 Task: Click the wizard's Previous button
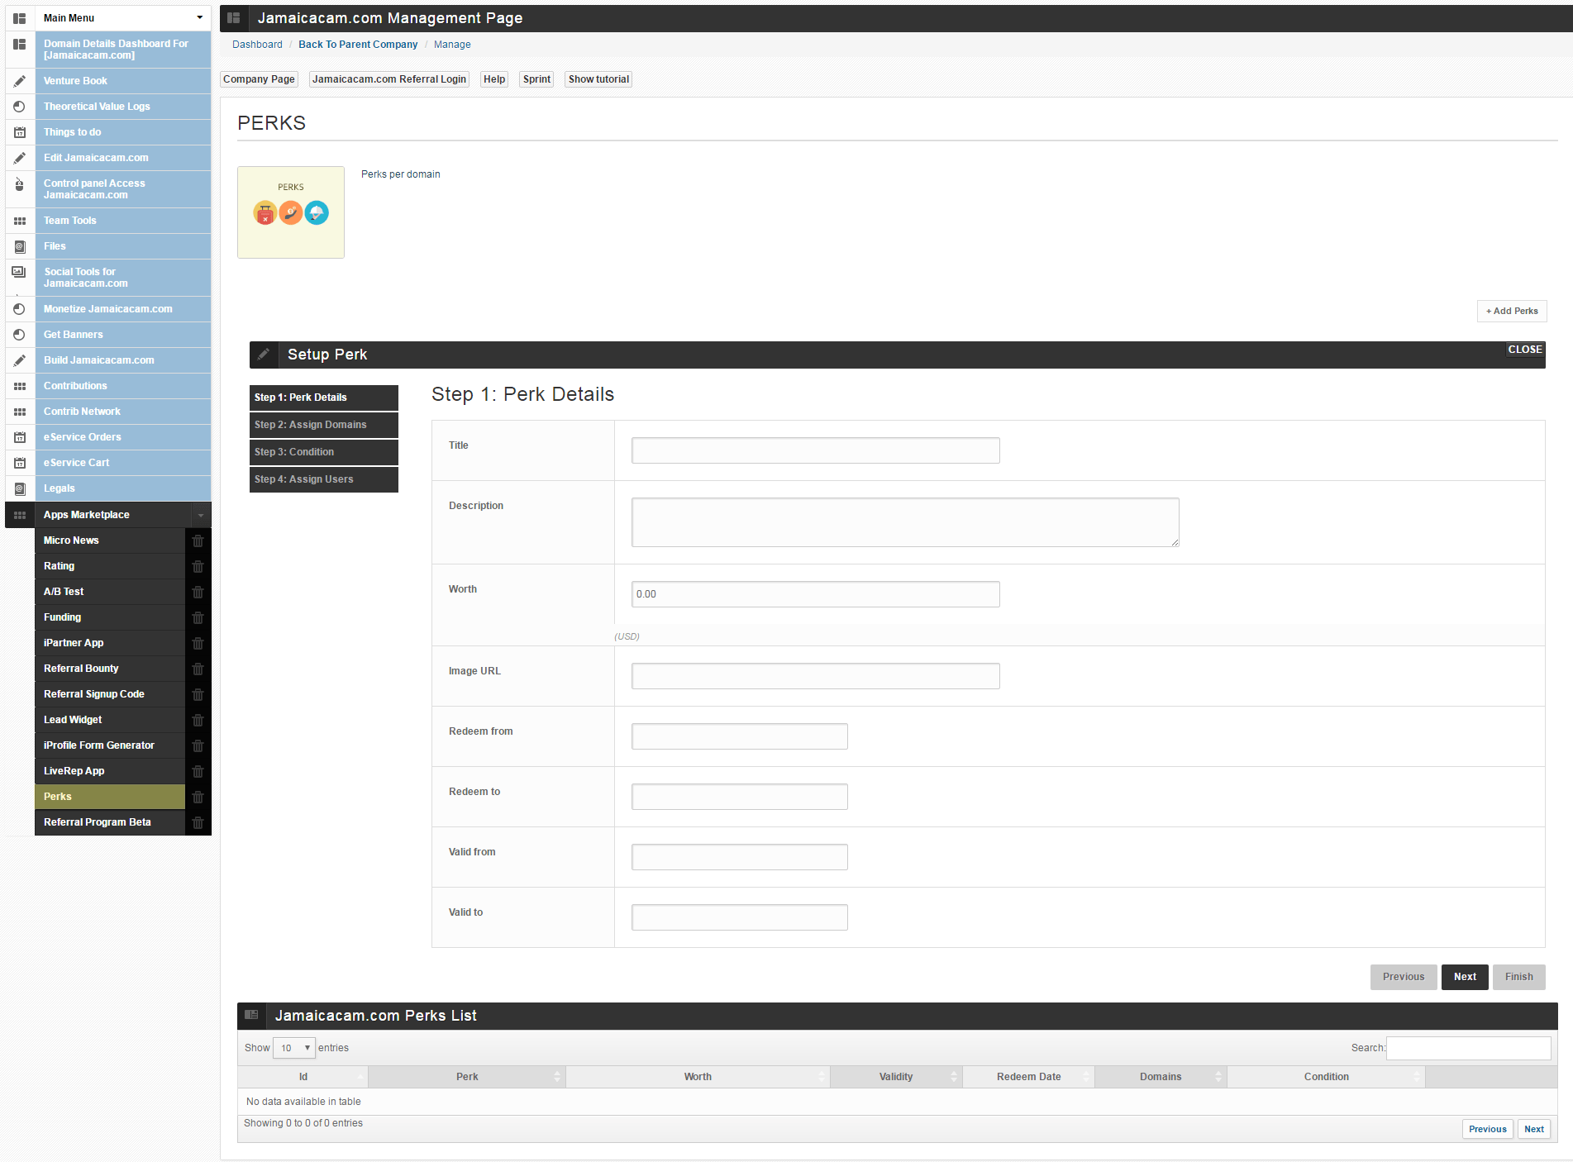(1404, 977)
